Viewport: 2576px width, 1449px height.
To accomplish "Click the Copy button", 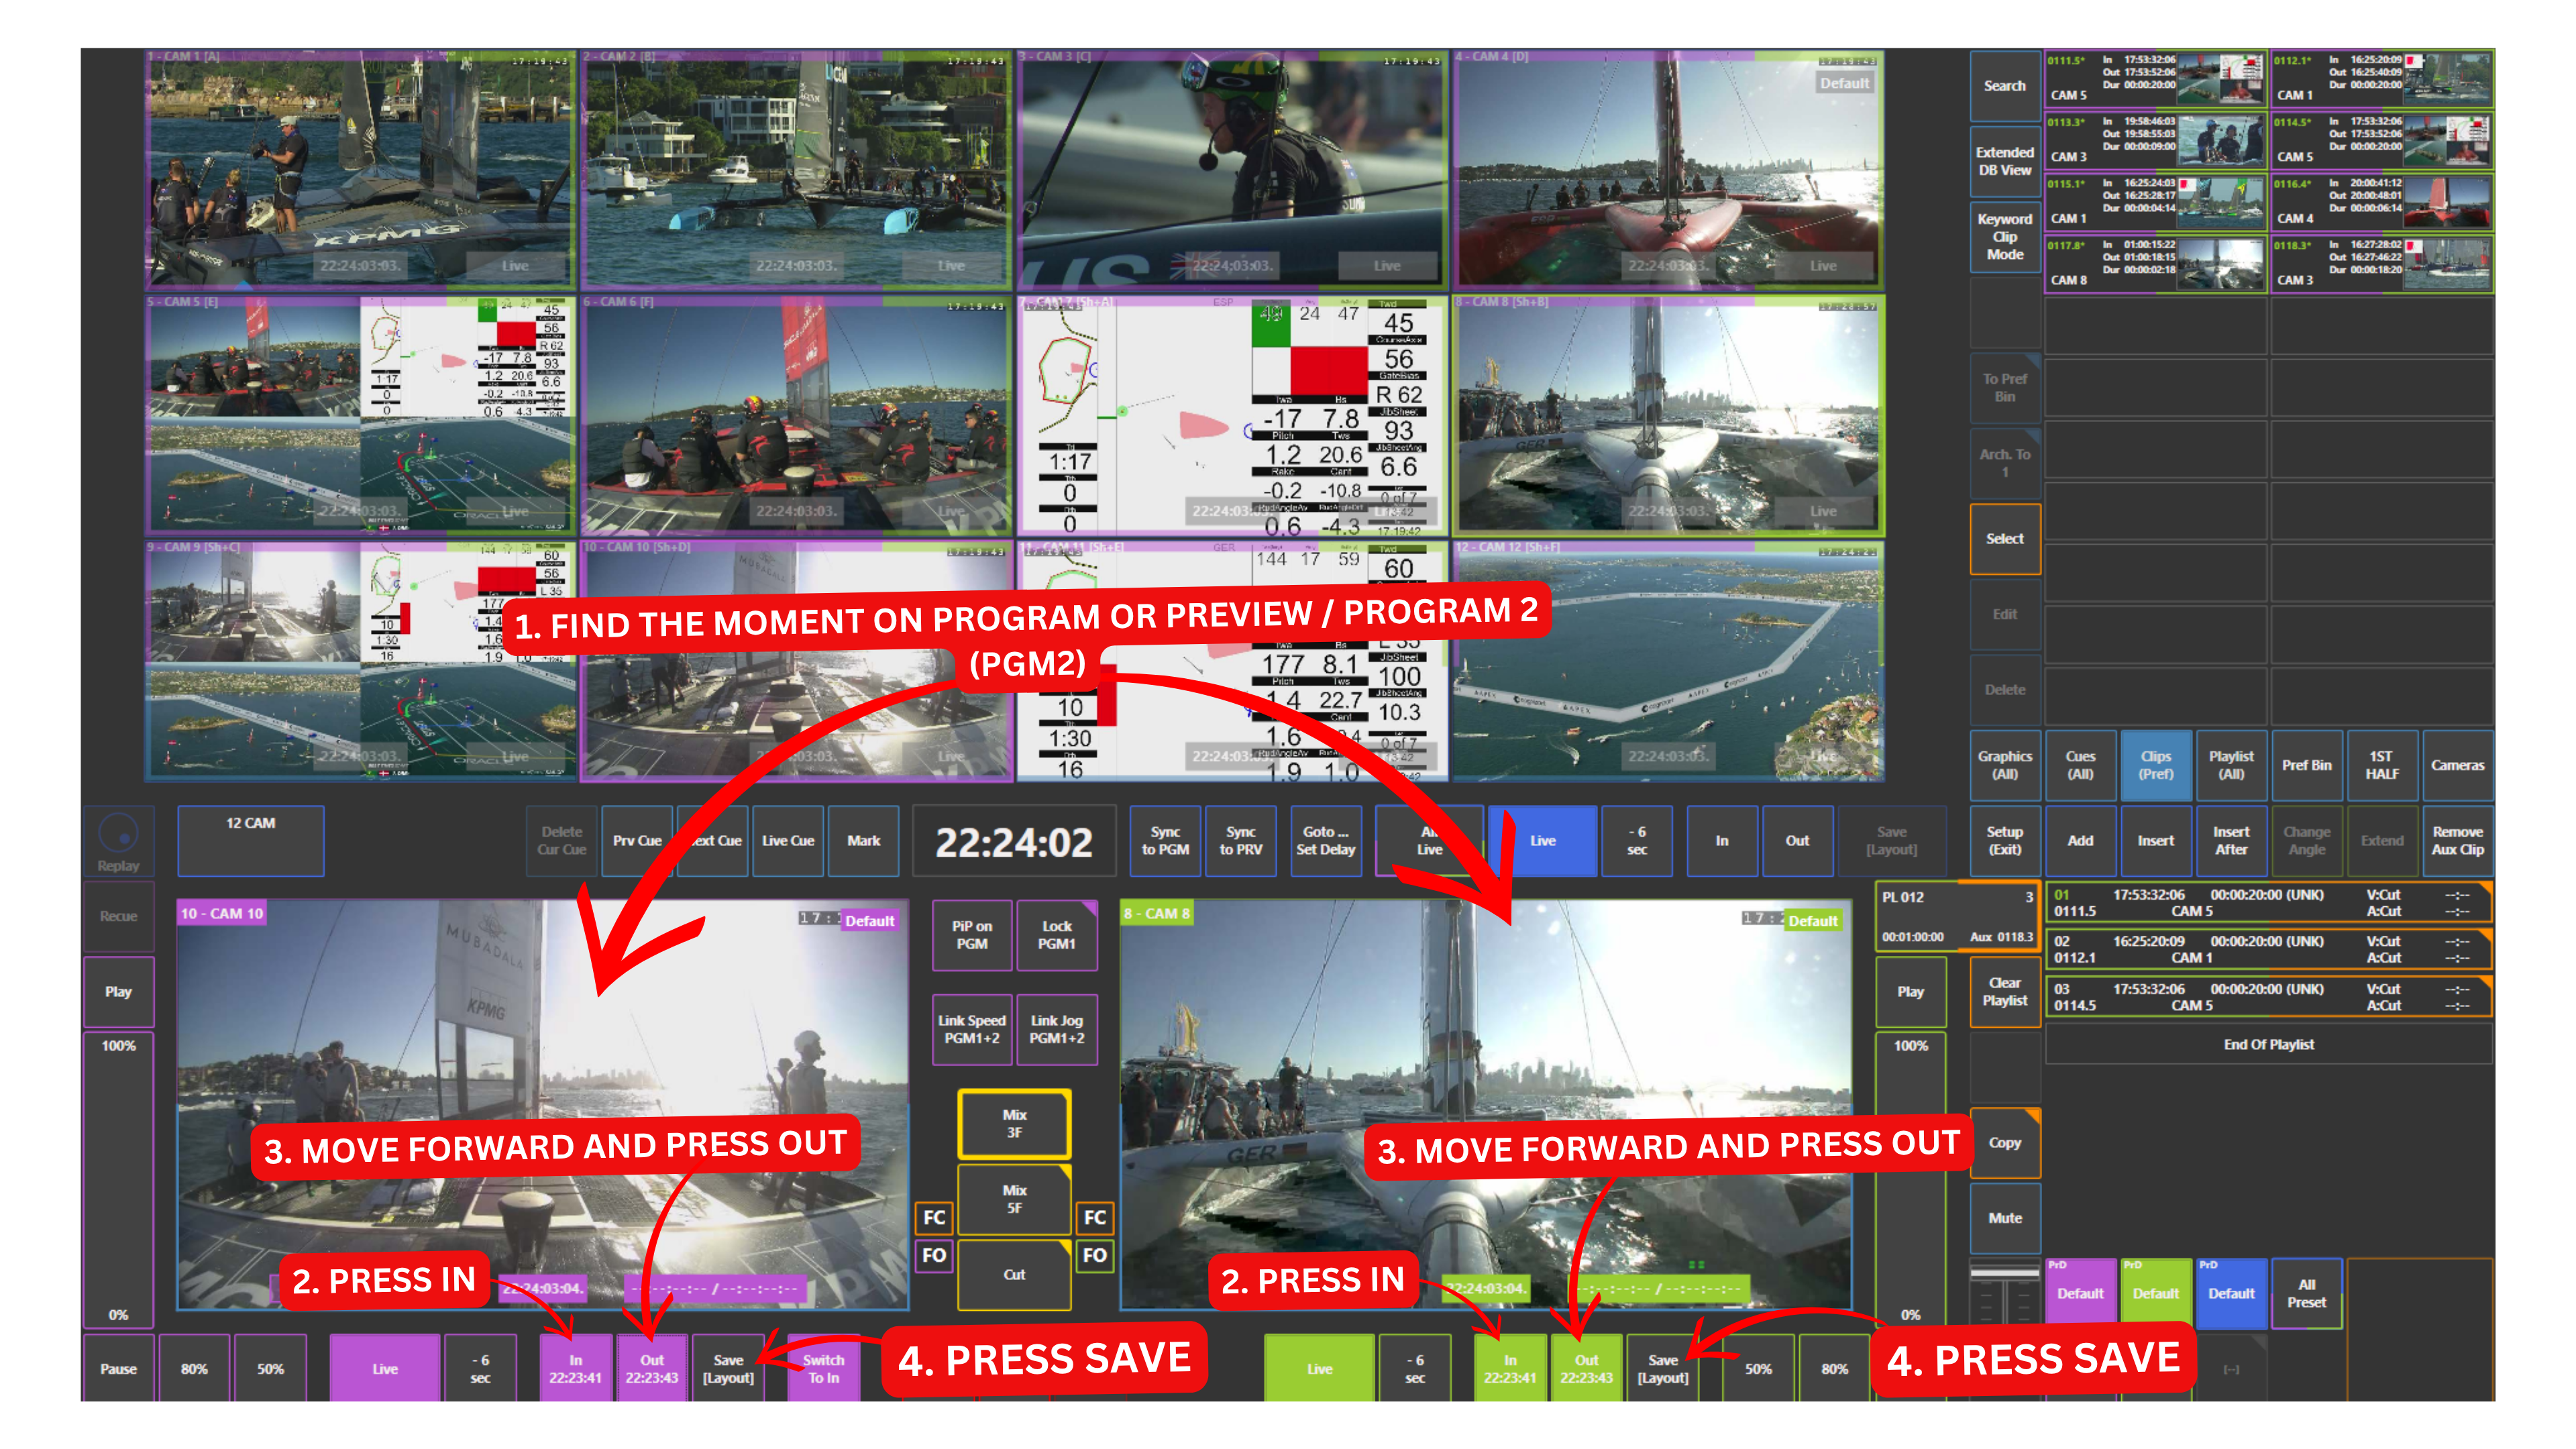I will click(x=2004, y=1142).
